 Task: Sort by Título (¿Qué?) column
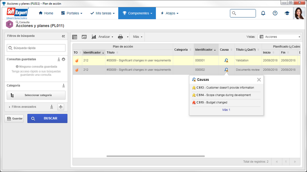coord(248,50)
